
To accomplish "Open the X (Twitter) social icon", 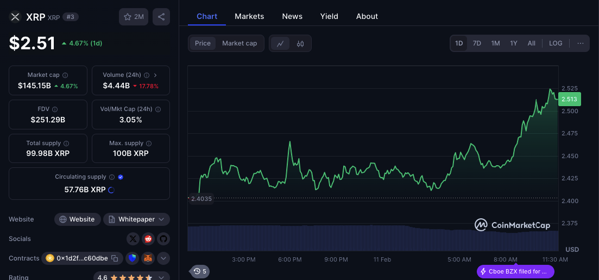I will click(133, 239).
